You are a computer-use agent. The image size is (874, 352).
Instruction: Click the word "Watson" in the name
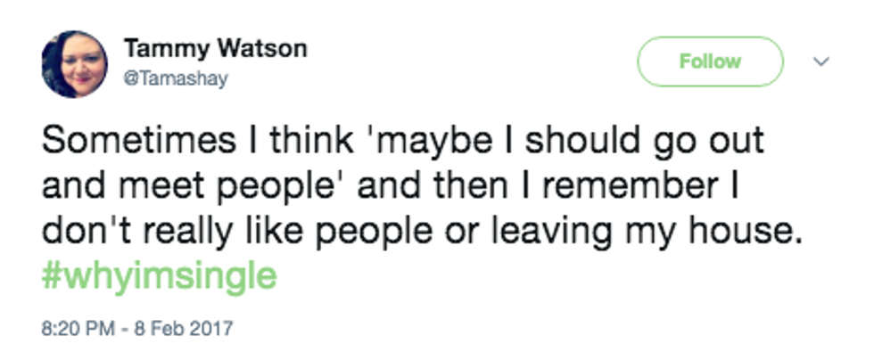(261, 49)
